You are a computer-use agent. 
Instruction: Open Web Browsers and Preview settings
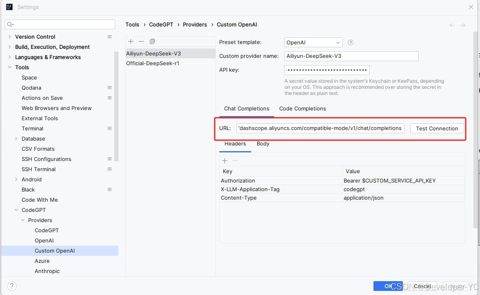click(x=56, y=108)
